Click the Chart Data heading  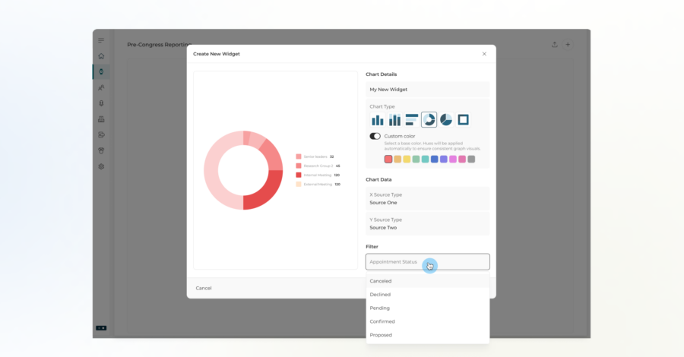[x=378, y=179]
